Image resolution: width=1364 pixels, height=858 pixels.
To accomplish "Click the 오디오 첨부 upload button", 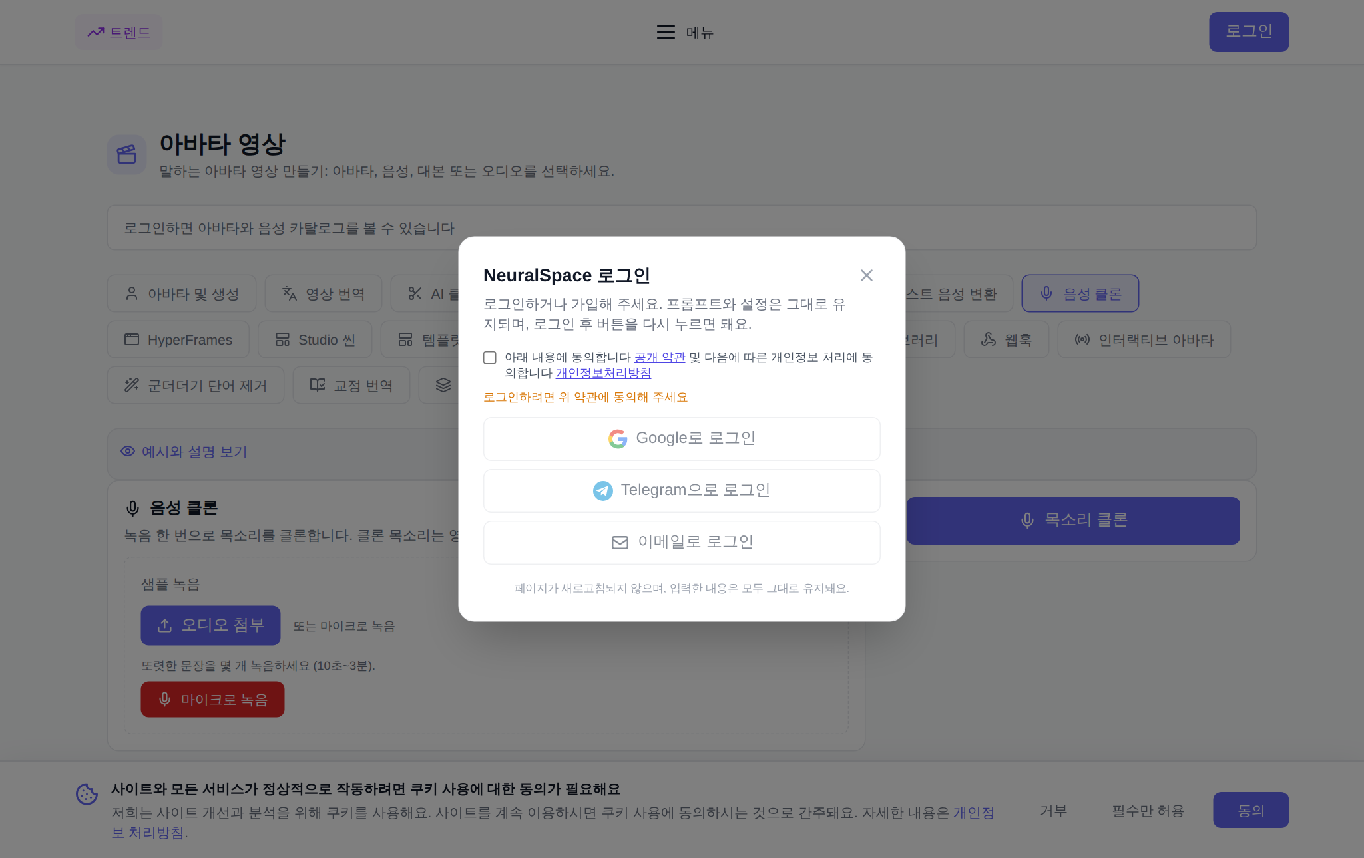I will 210,625.
